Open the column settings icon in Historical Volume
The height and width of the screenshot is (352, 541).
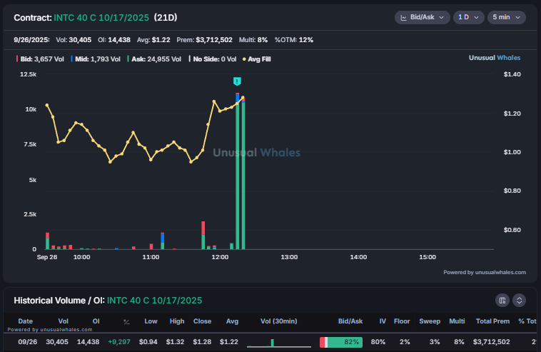(502, 301)
